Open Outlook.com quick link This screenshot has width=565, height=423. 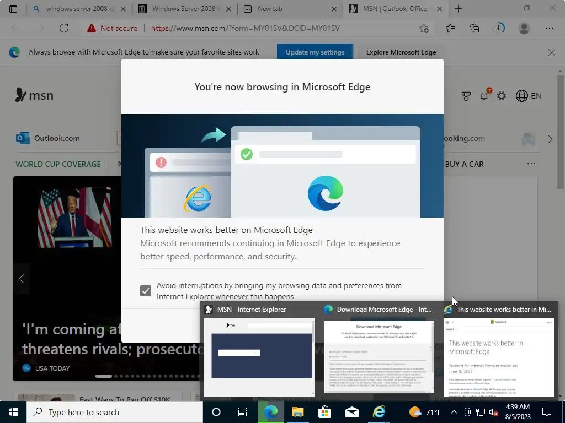pyautogui.click(x=48, y=138)
